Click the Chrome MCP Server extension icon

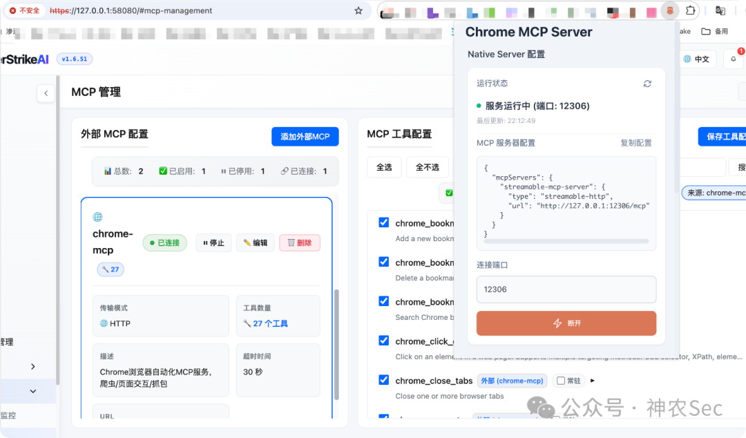click(670, 10)
